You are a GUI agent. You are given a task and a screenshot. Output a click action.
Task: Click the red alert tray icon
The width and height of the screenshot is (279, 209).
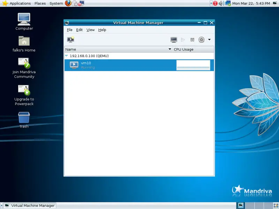215,3
